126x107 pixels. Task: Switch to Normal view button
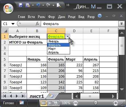(x=44, y=103)
